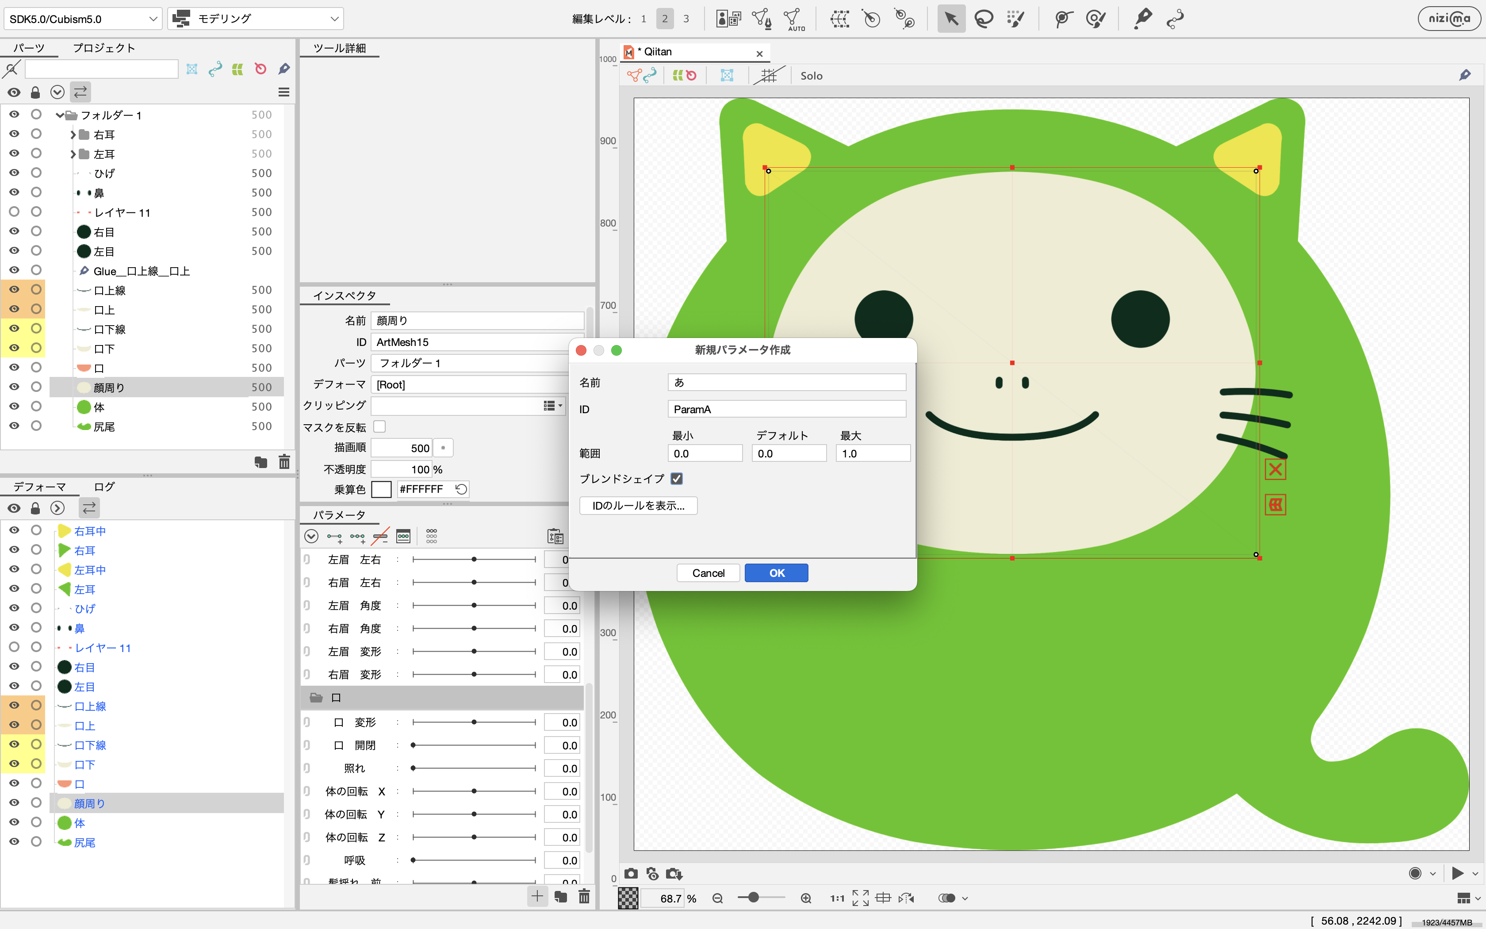Image resolution: width=1486 pixels, height=929 pixels.
Task: Select the arrow selection tool
Action: coord(950,19)
